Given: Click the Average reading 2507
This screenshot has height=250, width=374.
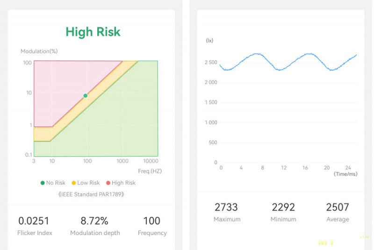Looking at the screenshot, I should click(338, 207).
